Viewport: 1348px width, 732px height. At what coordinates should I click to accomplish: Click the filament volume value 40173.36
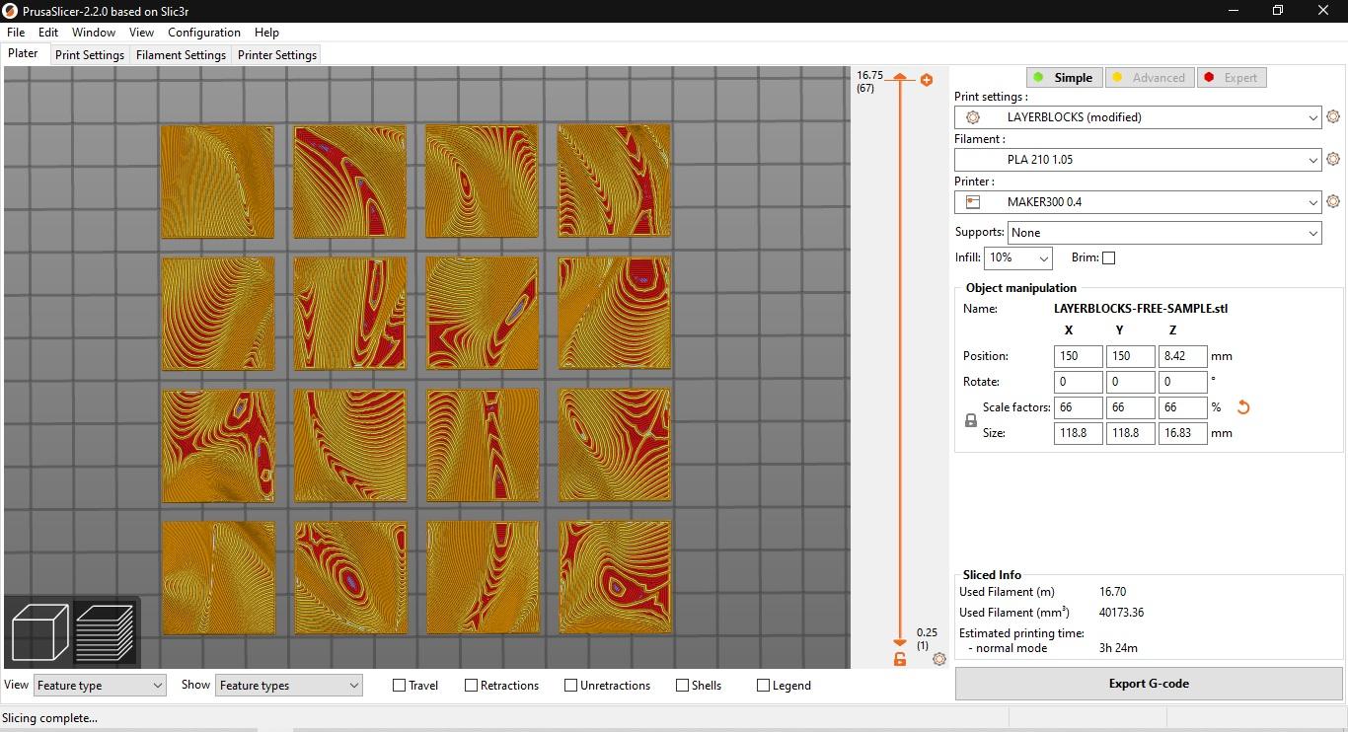coord(1121,613)
